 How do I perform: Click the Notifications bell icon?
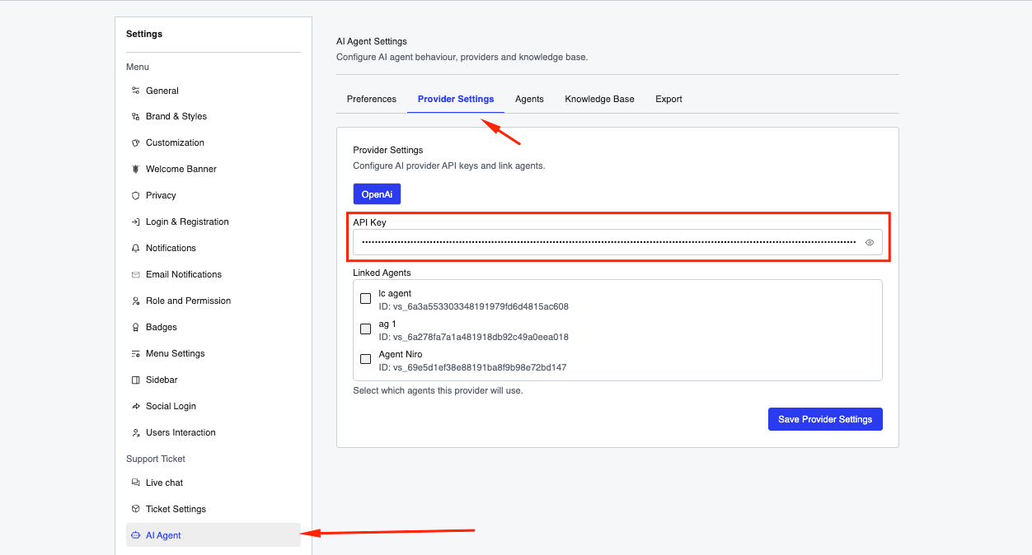pos(136,249)
